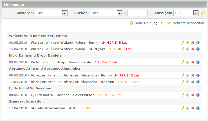The height and width of the screenshot is (121, 208).
Task: Click the Neue Meldung link
Action: 146,23
